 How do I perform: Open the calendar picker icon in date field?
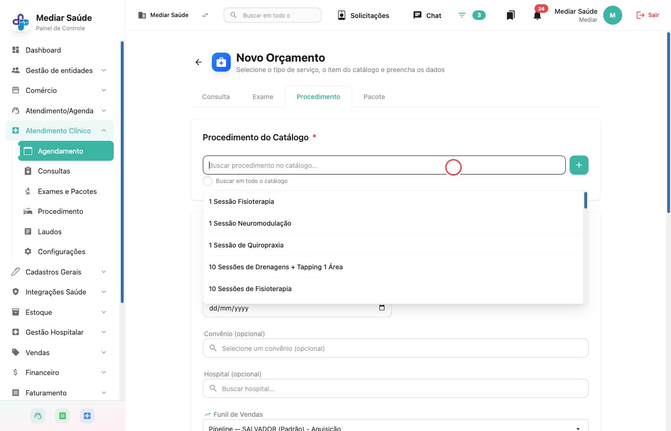(x=382, y=308)
